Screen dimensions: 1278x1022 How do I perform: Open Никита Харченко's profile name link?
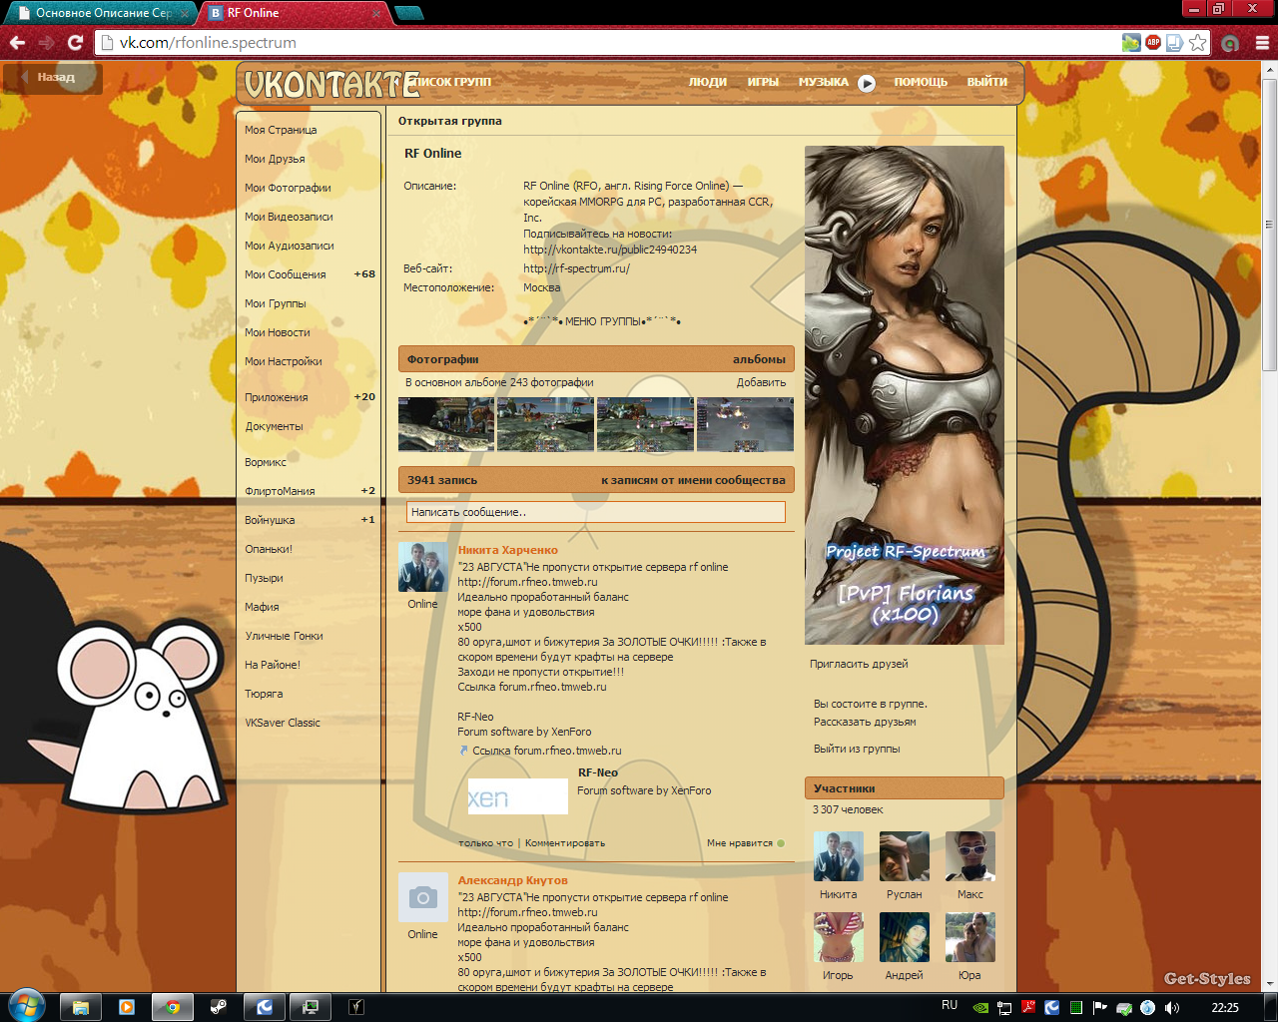point(508,550)
